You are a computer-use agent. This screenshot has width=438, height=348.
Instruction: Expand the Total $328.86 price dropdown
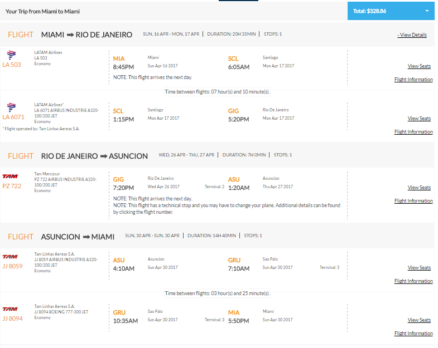click(x=391, y=11)
